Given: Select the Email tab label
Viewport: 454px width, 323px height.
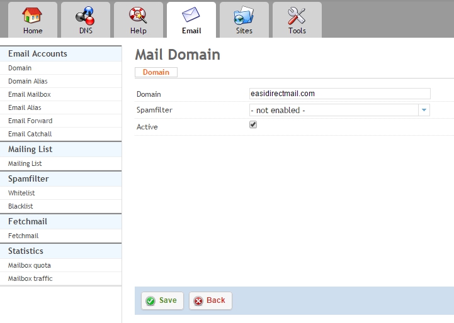Looking at the screenshot, I should pos(191,31).
